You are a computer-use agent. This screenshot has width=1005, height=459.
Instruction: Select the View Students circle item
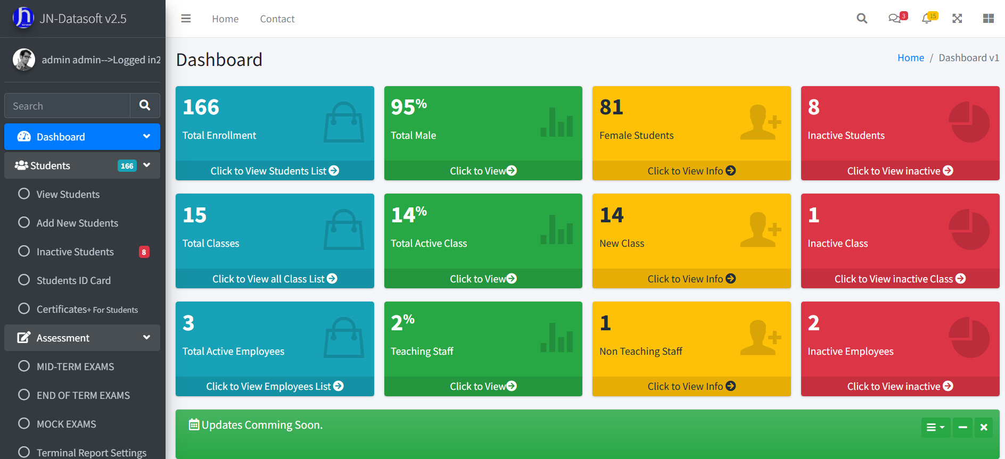68,194
